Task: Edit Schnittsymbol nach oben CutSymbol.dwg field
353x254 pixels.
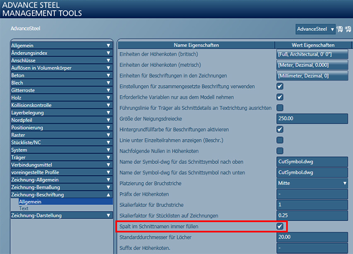Action: [312, 161]
